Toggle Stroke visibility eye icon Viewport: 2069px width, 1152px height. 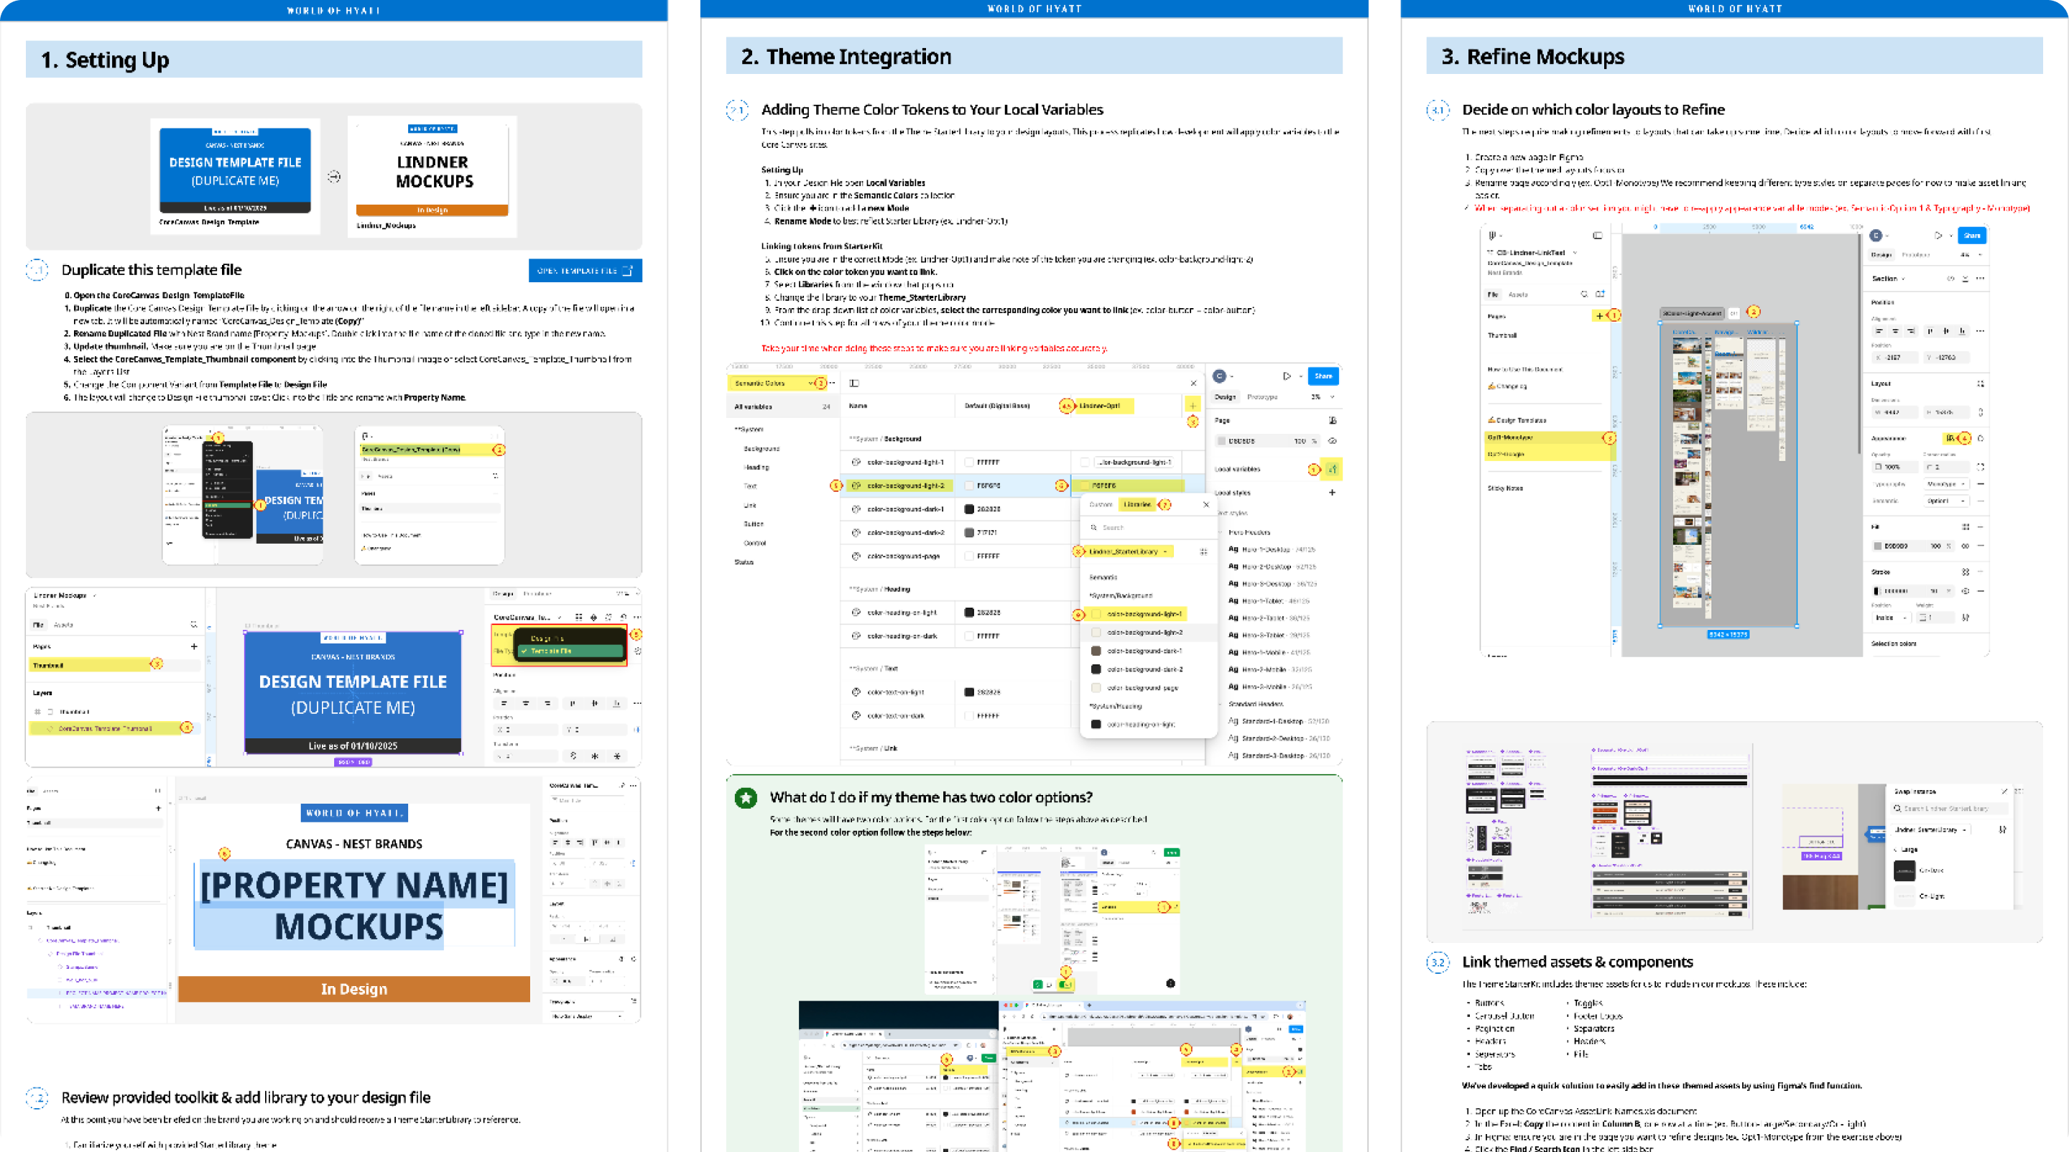point(1966,591)
